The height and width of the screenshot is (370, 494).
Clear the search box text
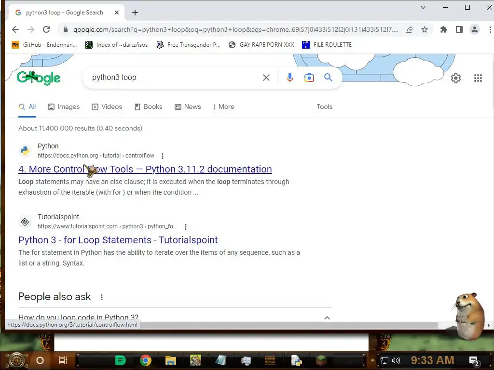pyautogui.click(x=266, y=78)
